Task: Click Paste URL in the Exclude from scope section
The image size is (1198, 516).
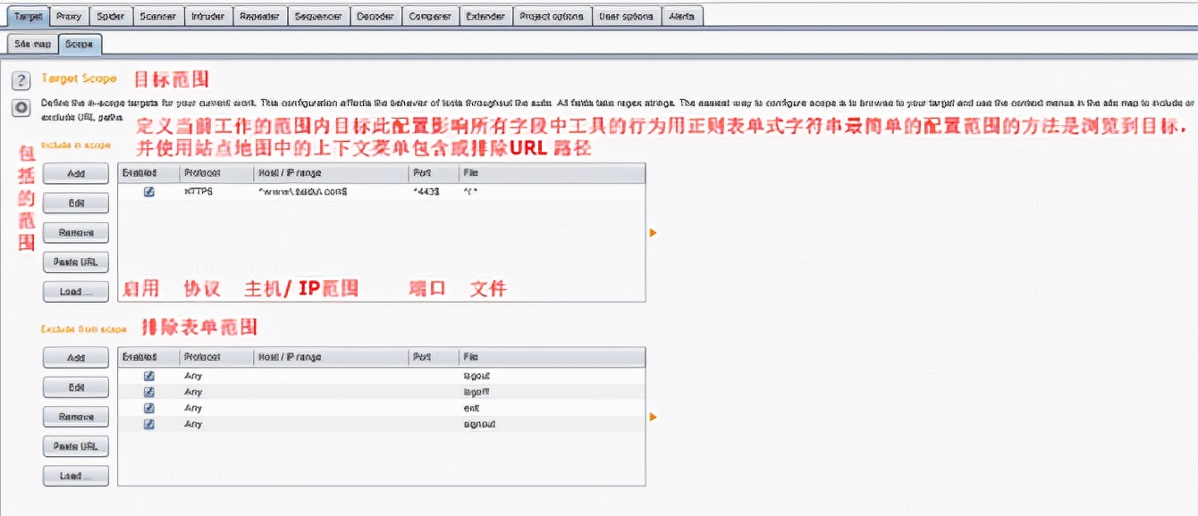Action: 76,446
